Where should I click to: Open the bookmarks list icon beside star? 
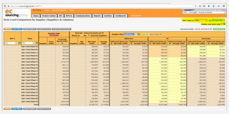[x=204, y=6]
